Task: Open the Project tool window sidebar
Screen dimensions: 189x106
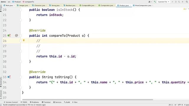Action: pyautogui.click(x=1, y=8)
